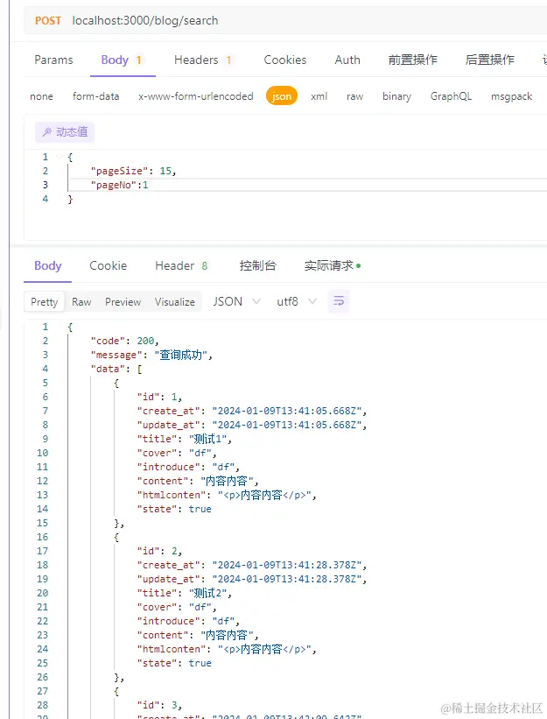Switch to response Body tab
Viewport: 547px width, 719px height.
pyautogui.click(x=47, y=265)
